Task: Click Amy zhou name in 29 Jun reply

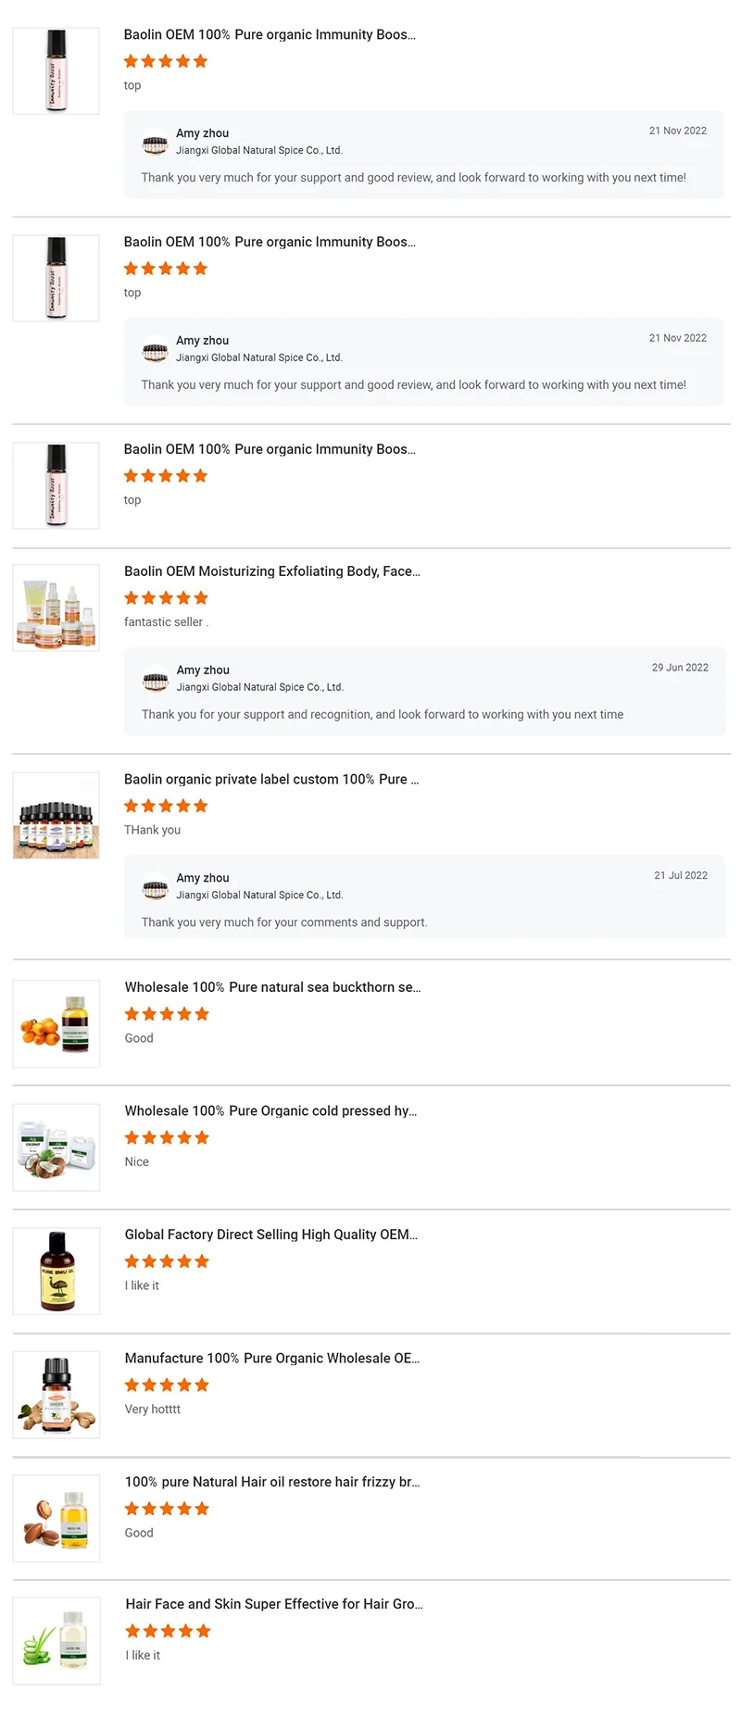Action: click(203, 670)
